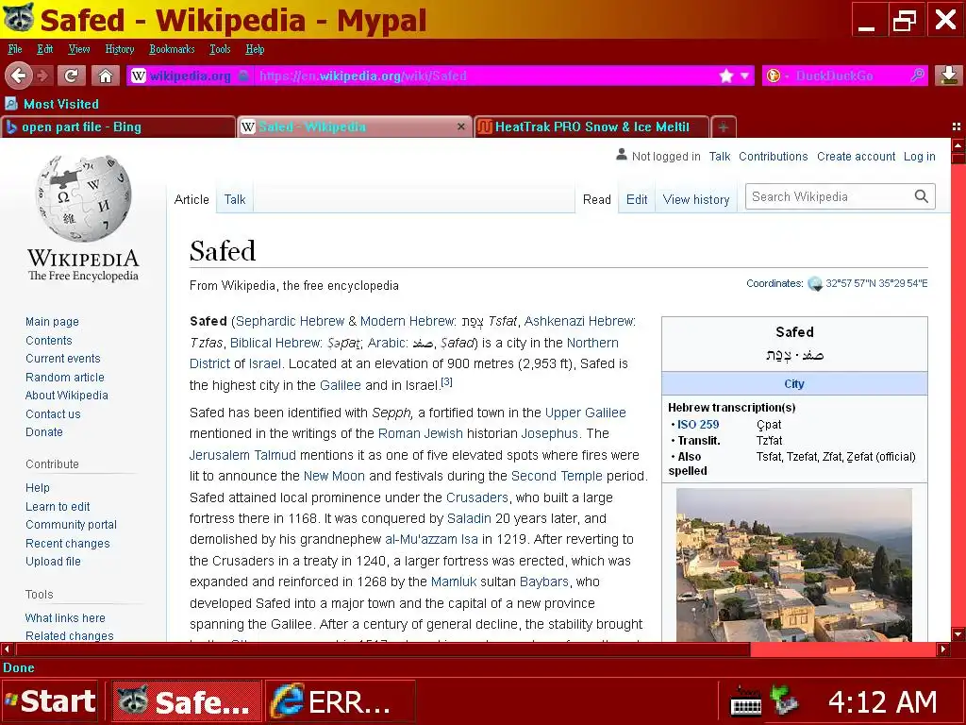Follow the Saladin link

[x=469, y=518]
